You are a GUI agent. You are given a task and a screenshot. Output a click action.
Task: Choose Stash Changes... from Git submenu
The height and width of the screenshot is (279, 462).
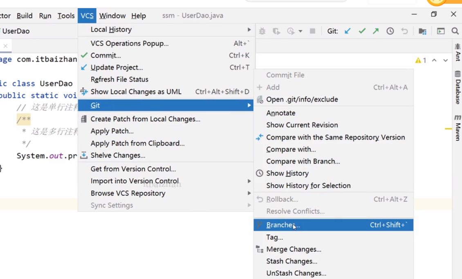[292, 261]
